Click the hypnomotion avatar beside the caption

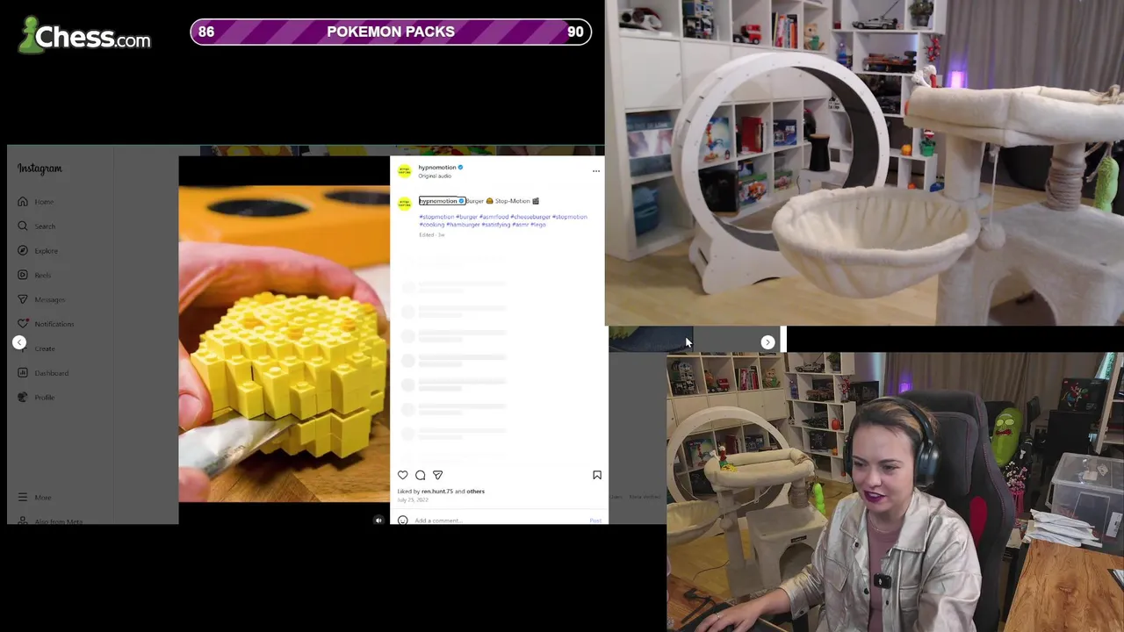(x=405, y=204)
